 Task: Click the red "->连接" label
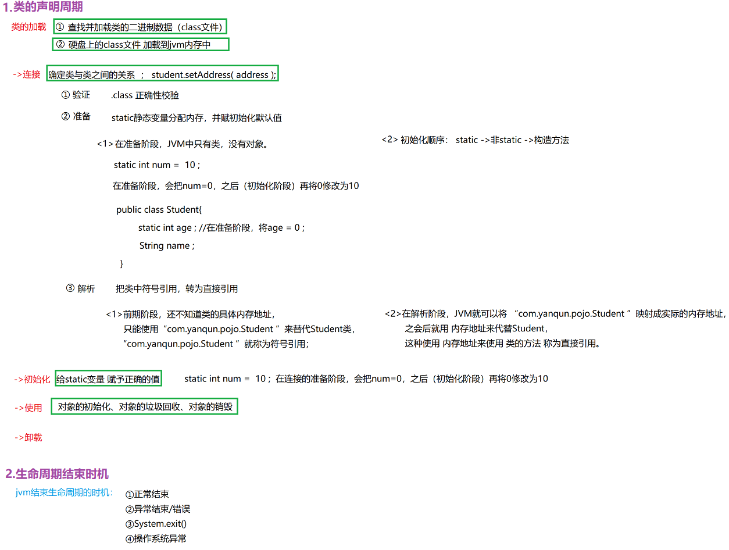tap(27, 74)
